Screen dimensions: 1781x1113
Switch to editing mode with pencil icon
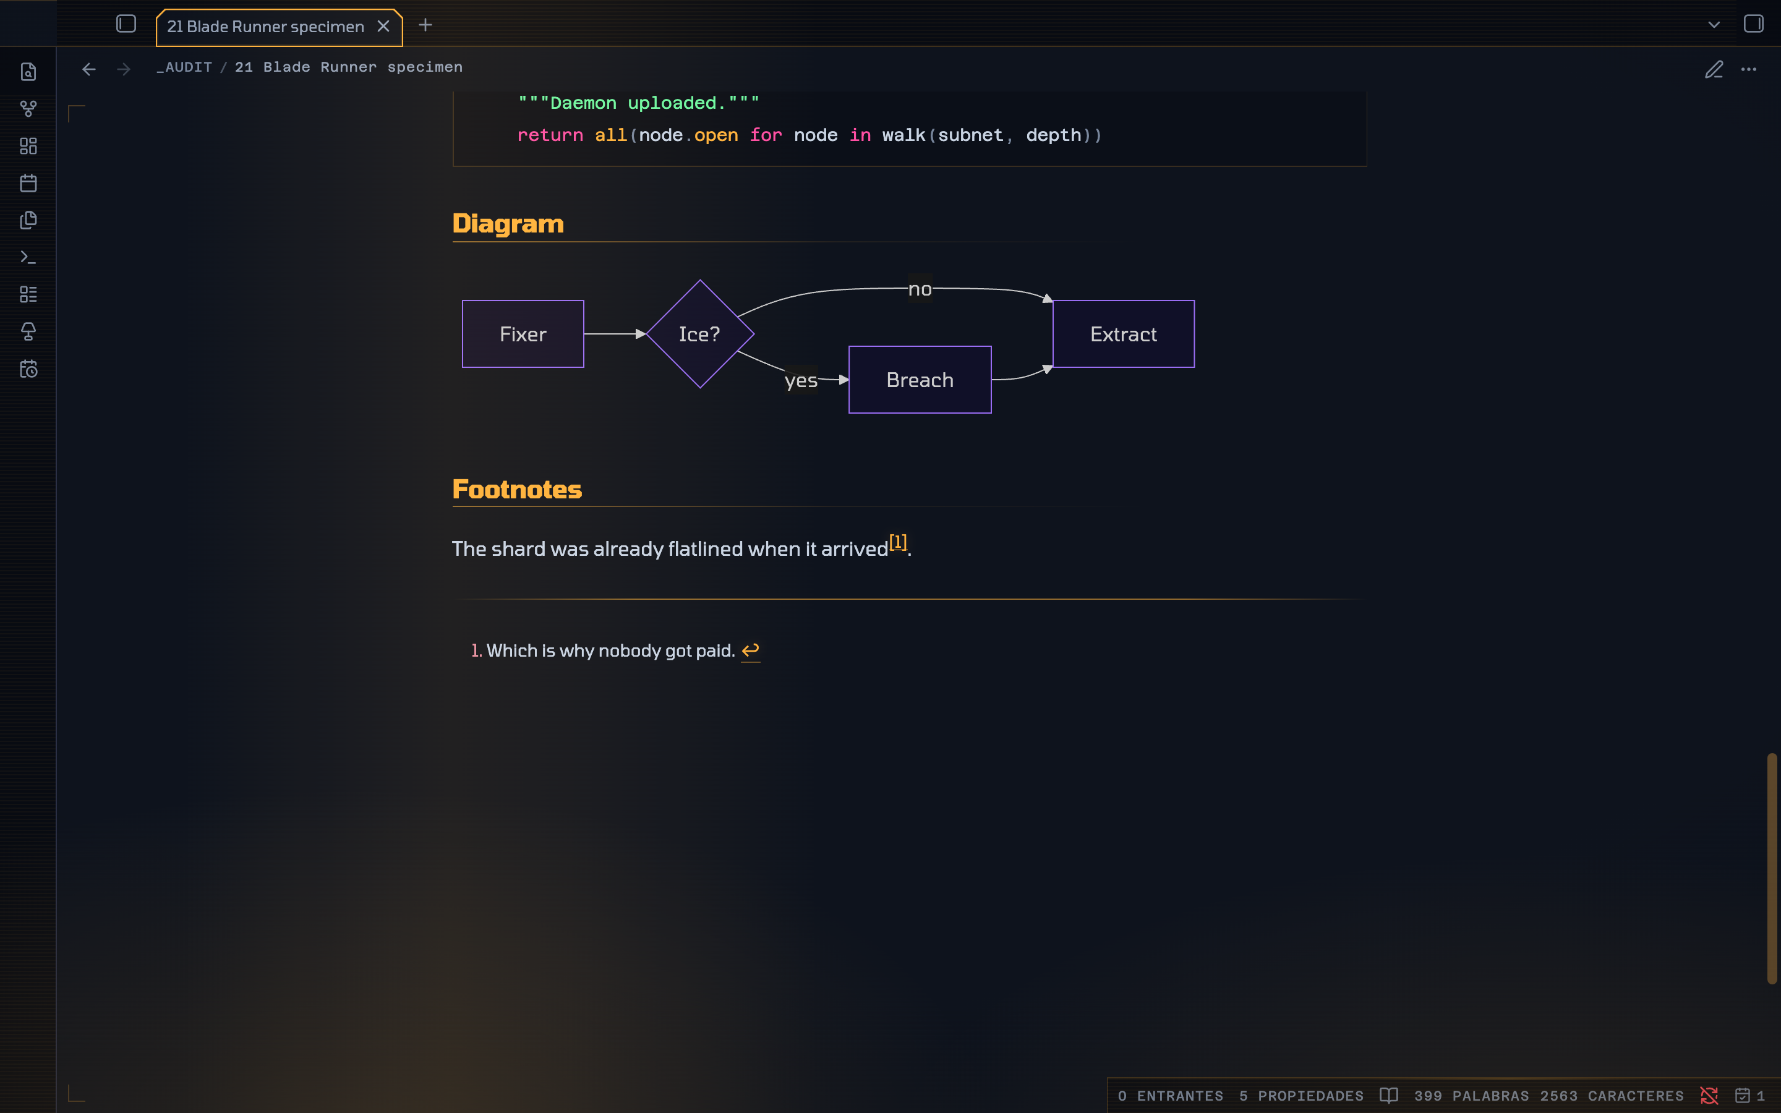[1714, 69]
